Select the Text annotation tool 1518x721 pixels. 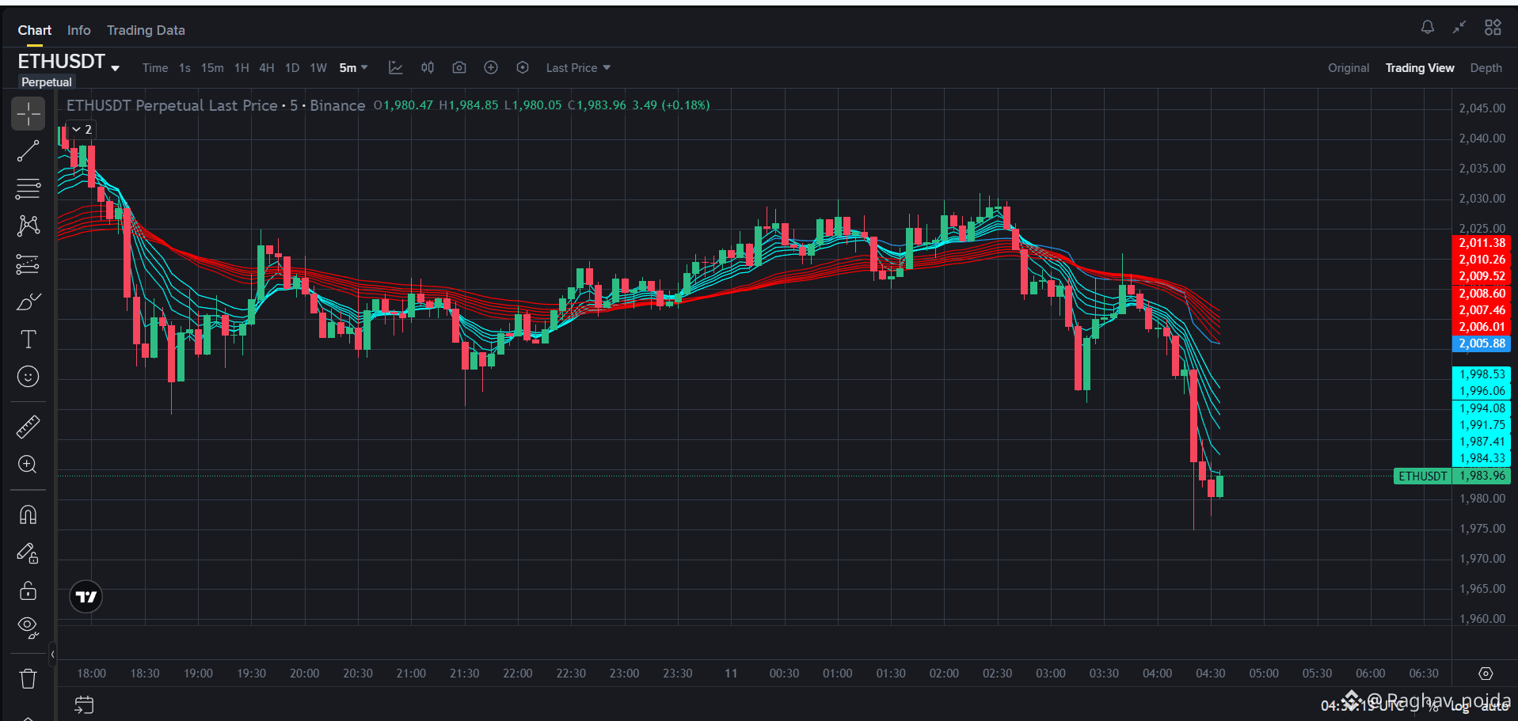tap(28, 340)
